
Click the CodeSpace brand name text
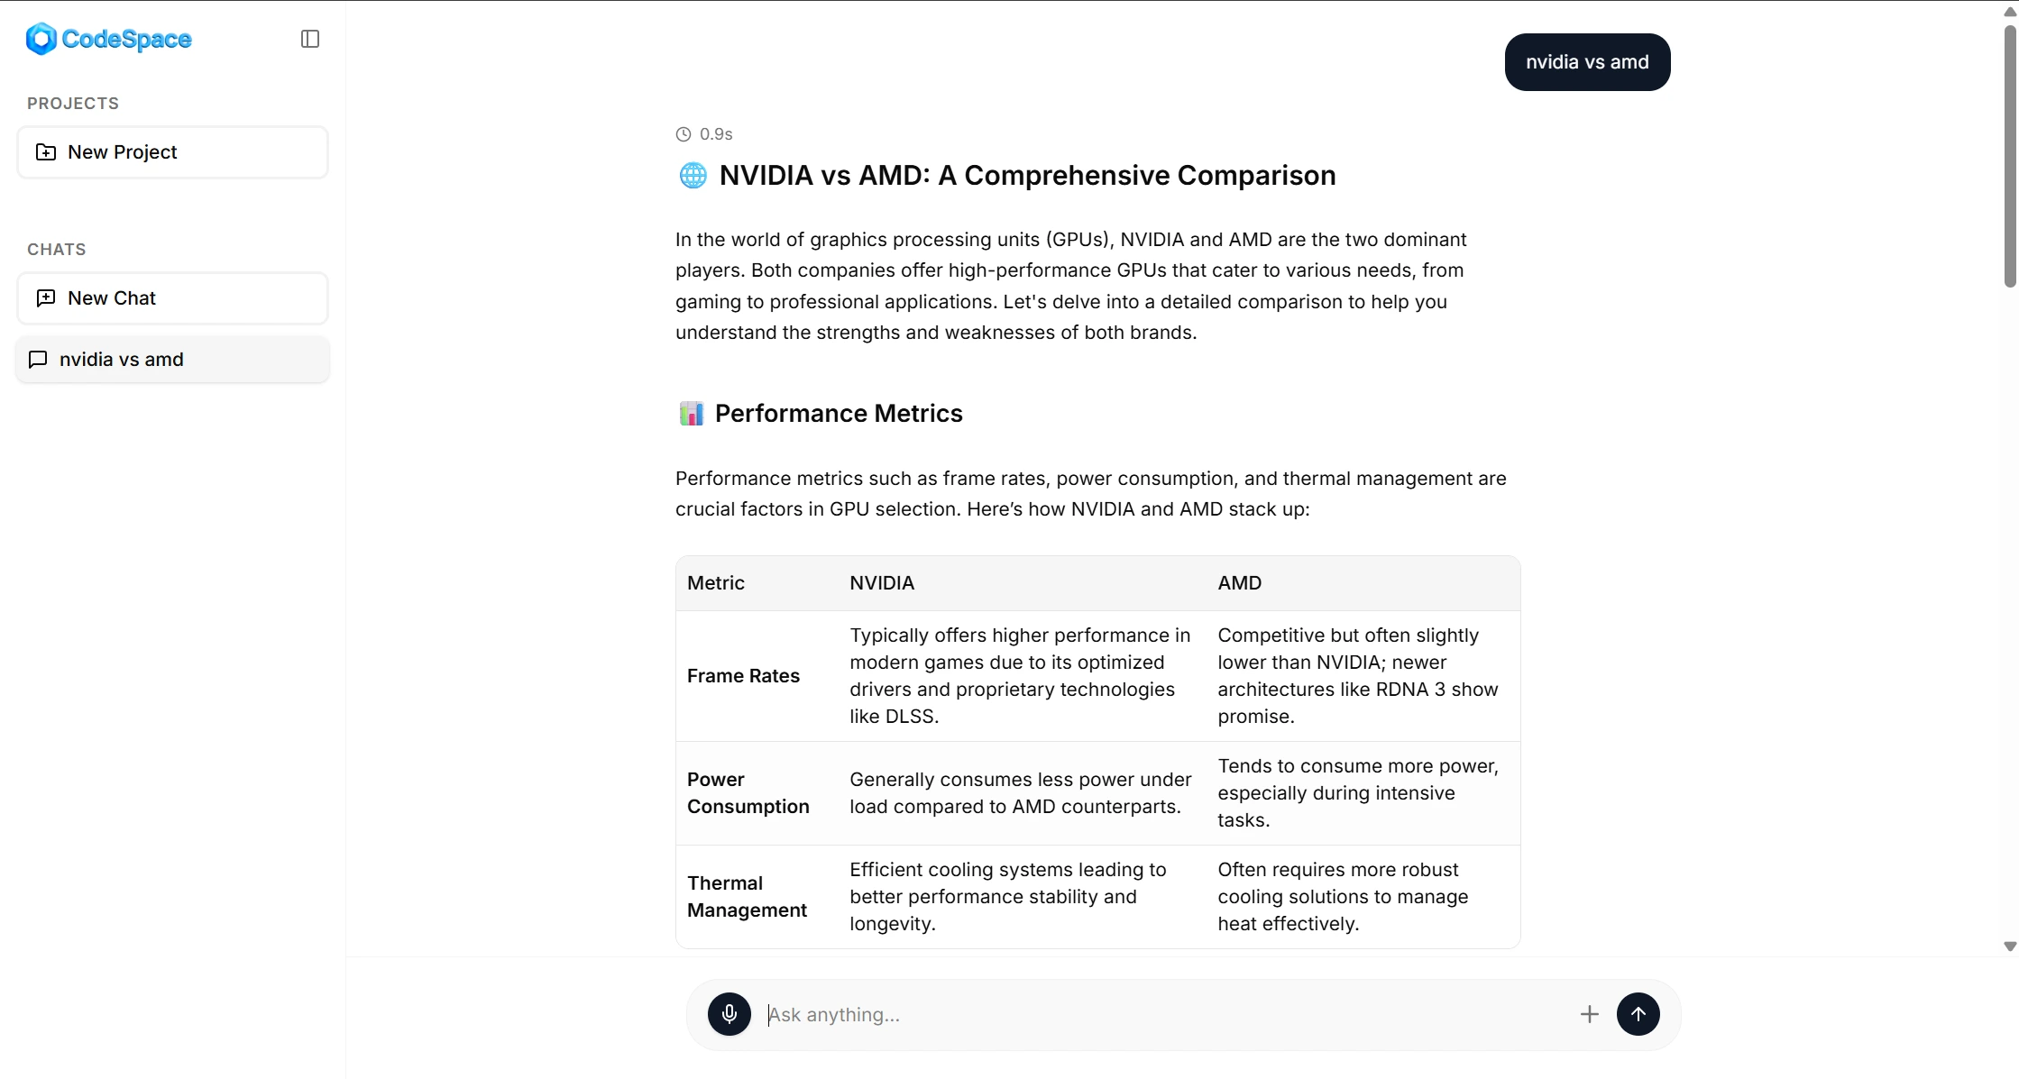pos(126,39)
